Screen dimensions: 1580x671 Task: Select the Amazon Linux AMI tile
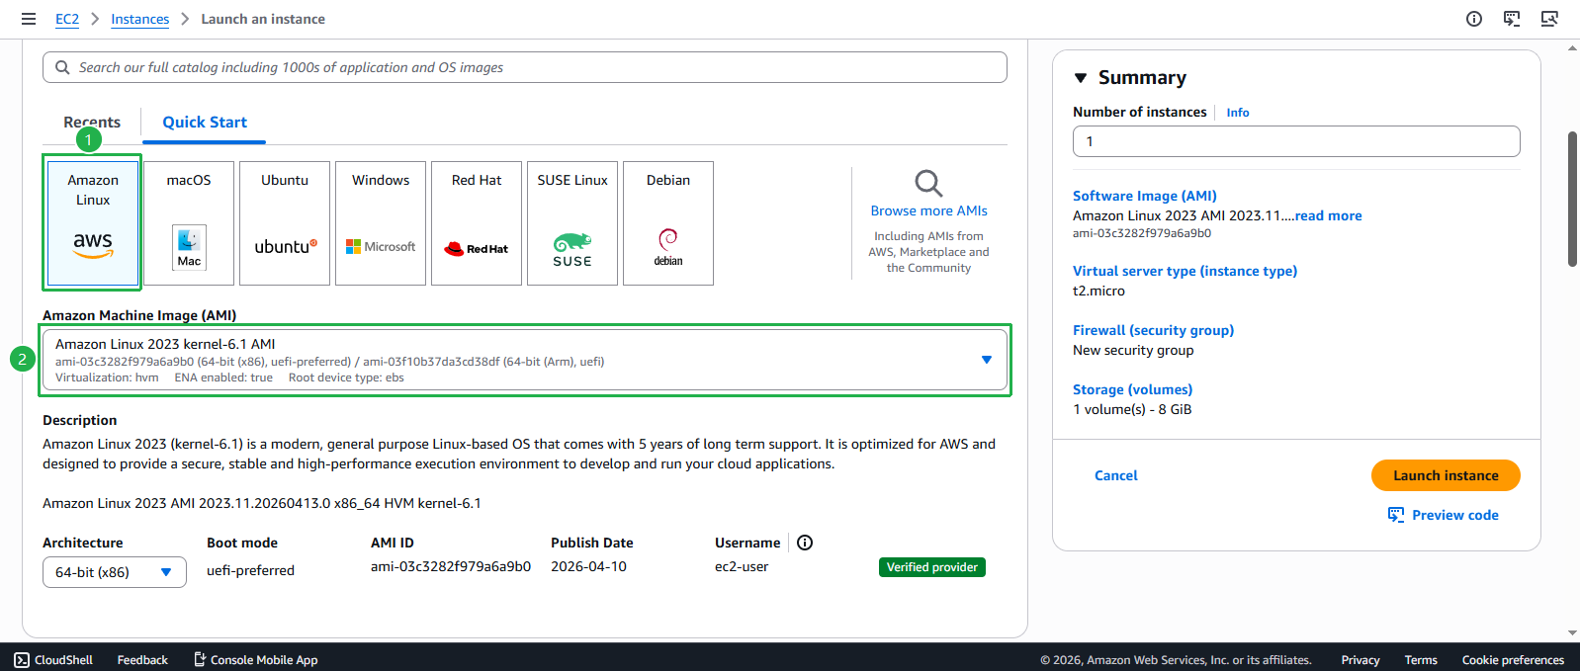pyautogui.click(x=93, y=223)
